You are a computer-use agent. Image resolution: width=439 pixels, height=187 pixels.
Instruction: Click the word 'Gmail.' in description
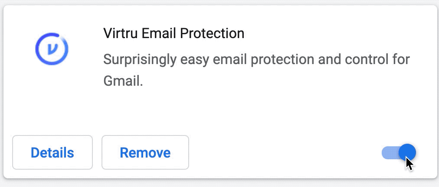pos(123,81)
